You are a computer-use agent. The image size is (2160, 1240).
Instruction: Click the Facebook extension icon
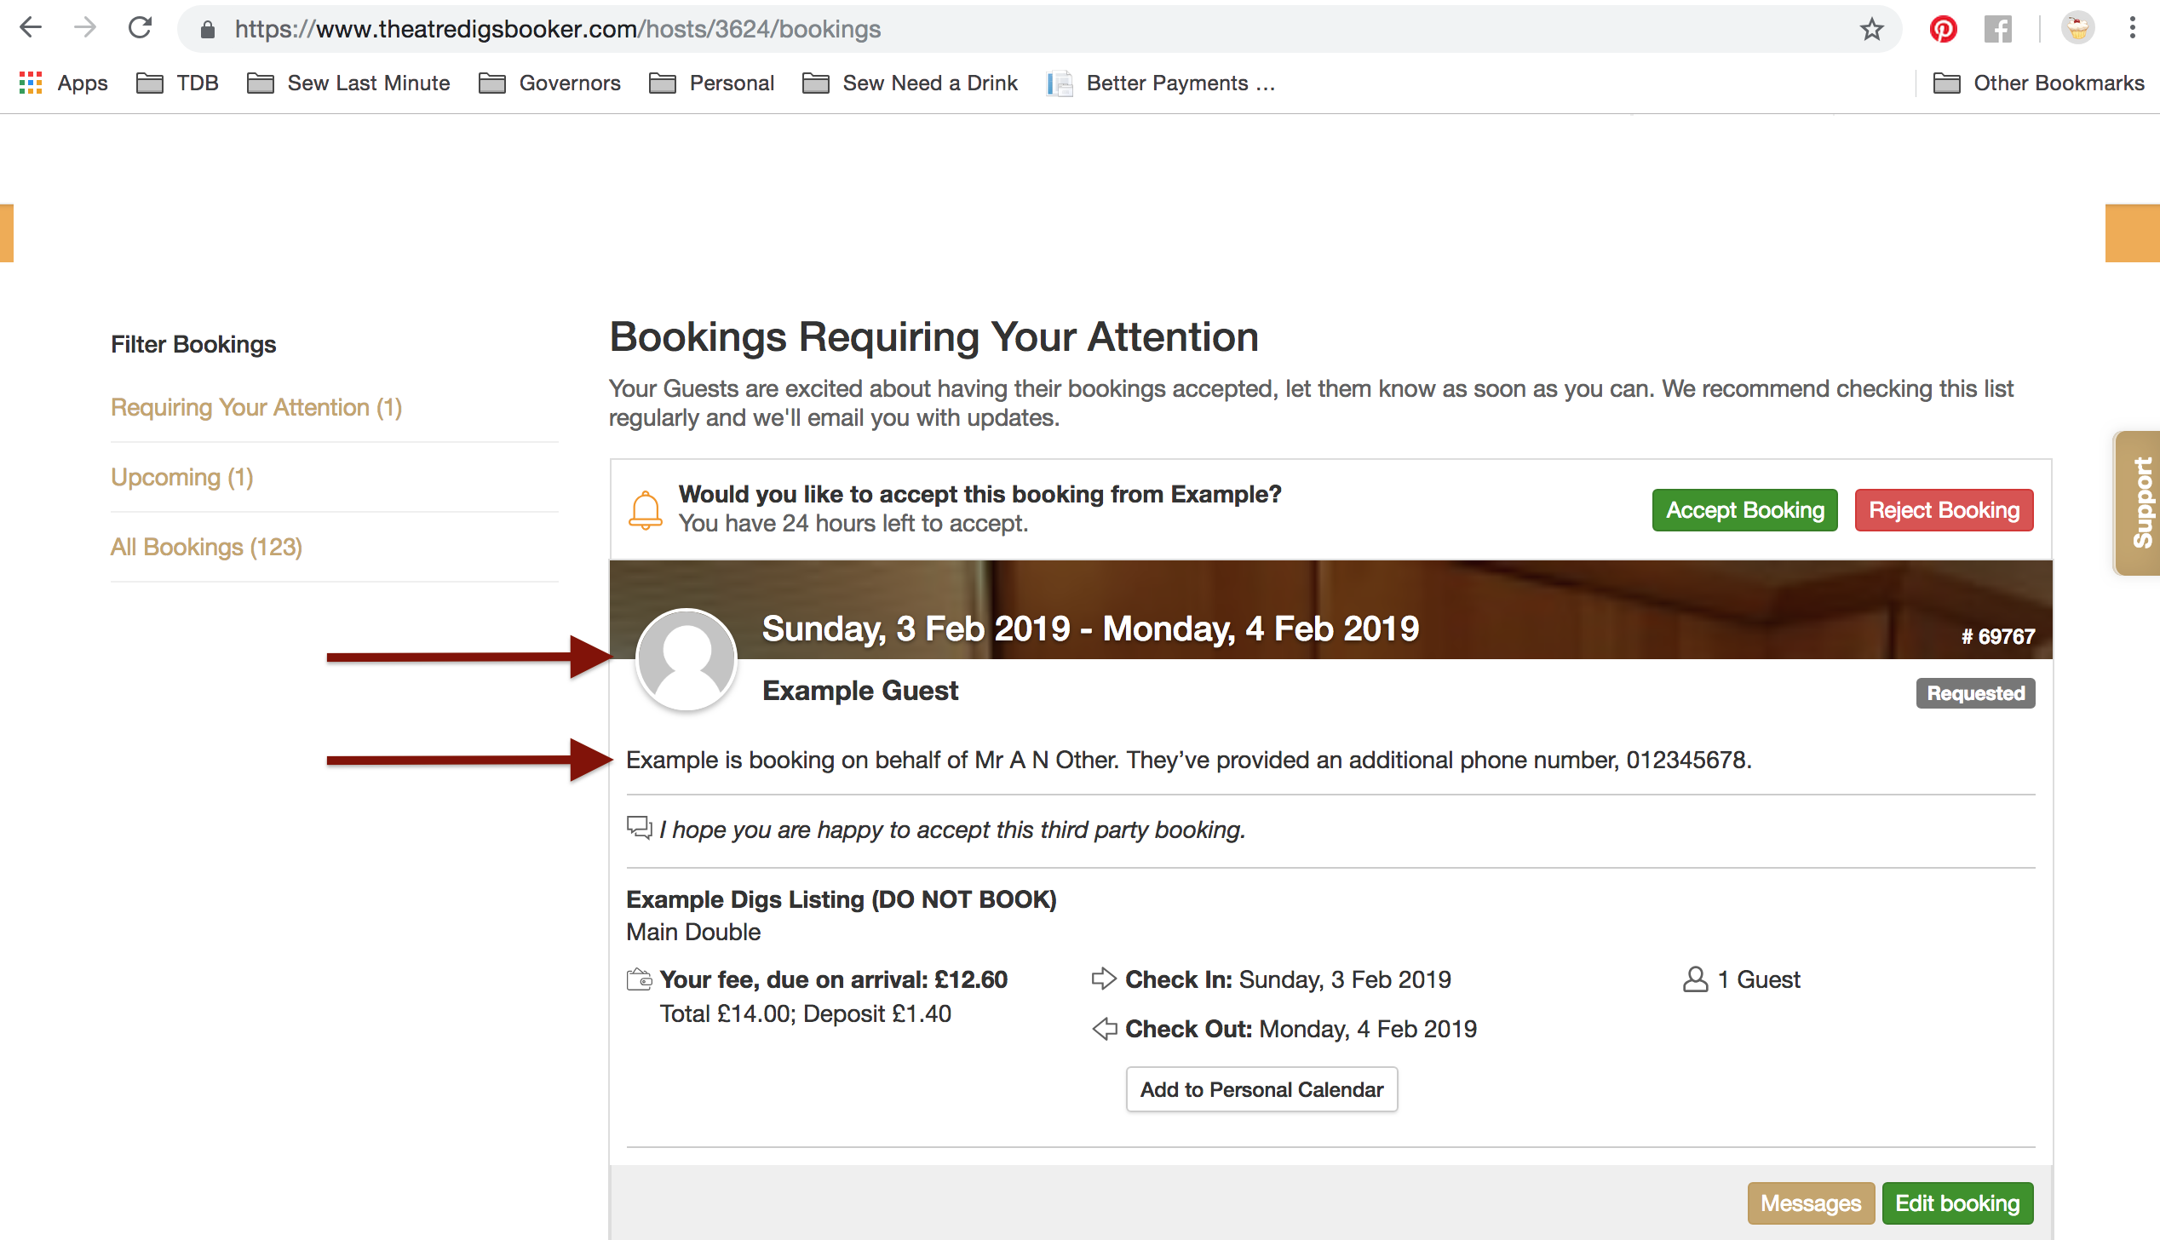(x=1997, y=29)
